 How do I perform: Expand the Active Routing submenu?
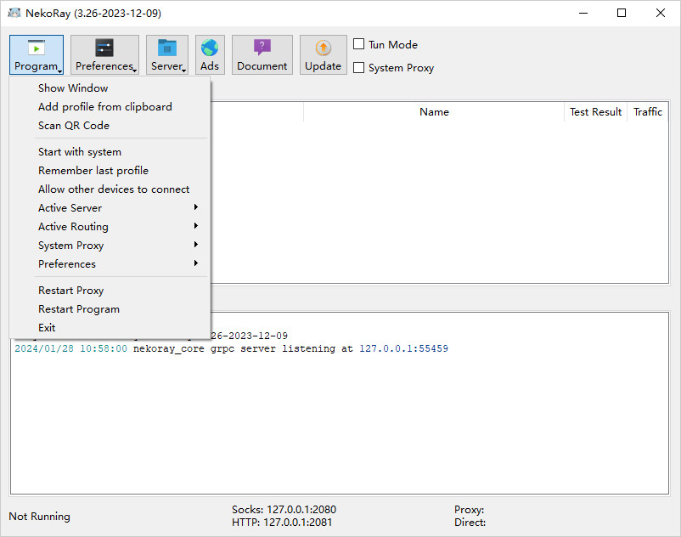point(110,227)
